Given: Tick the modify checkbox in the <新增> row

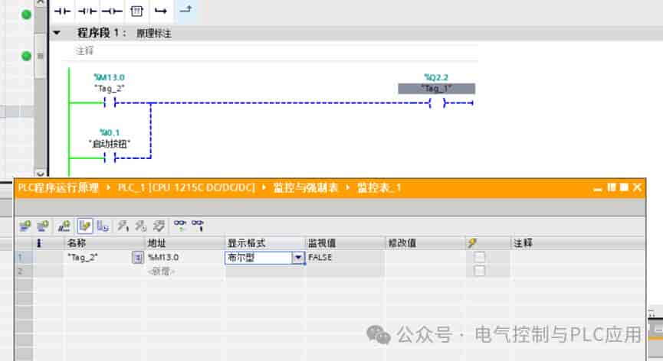Looking at the screenshot, I should pyautogui.click(x=479, y=270).
